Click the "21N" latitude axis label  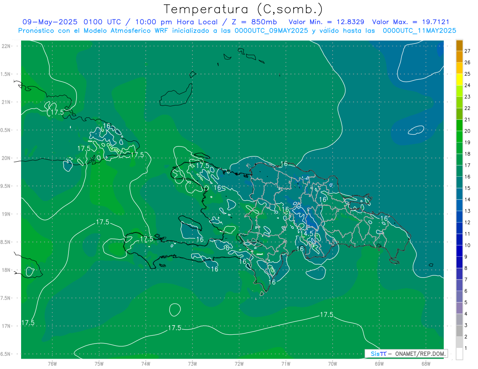6,102
